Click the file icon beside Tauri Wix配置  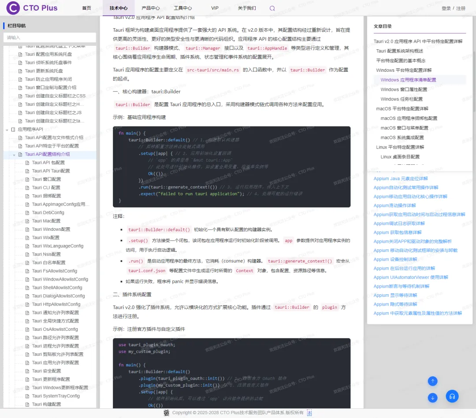point(27,238)
